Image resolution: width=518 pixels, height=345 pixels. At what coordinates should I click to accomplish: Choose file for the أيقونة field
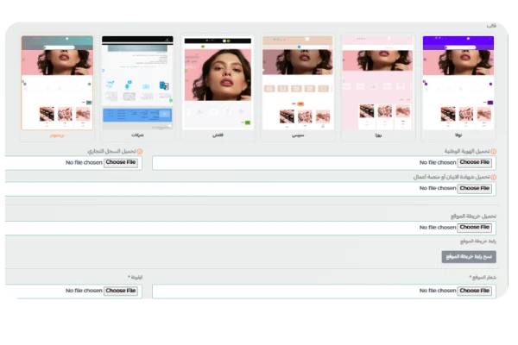coord(121,291)
